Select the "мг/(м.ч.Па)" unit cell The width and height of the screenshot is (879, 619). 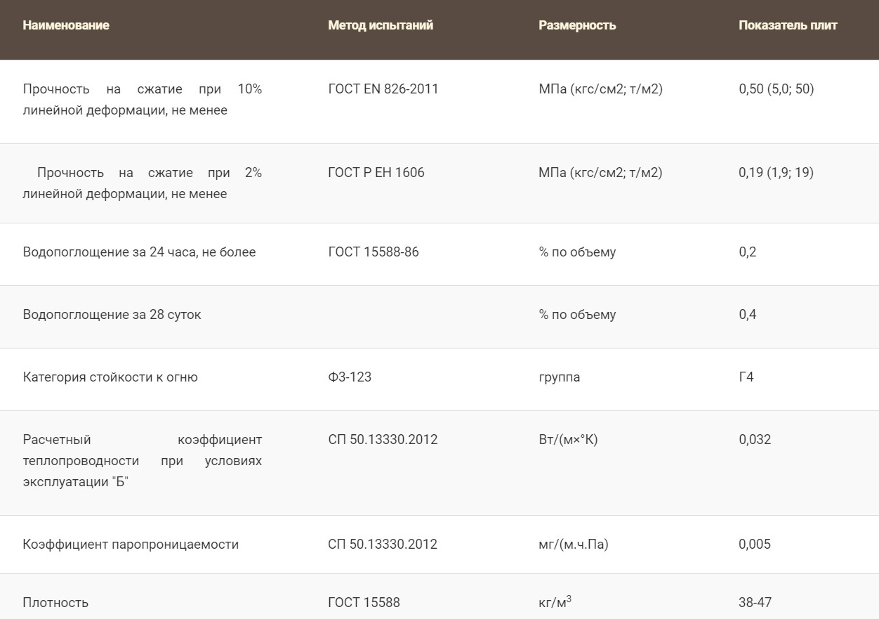(573, 545)
